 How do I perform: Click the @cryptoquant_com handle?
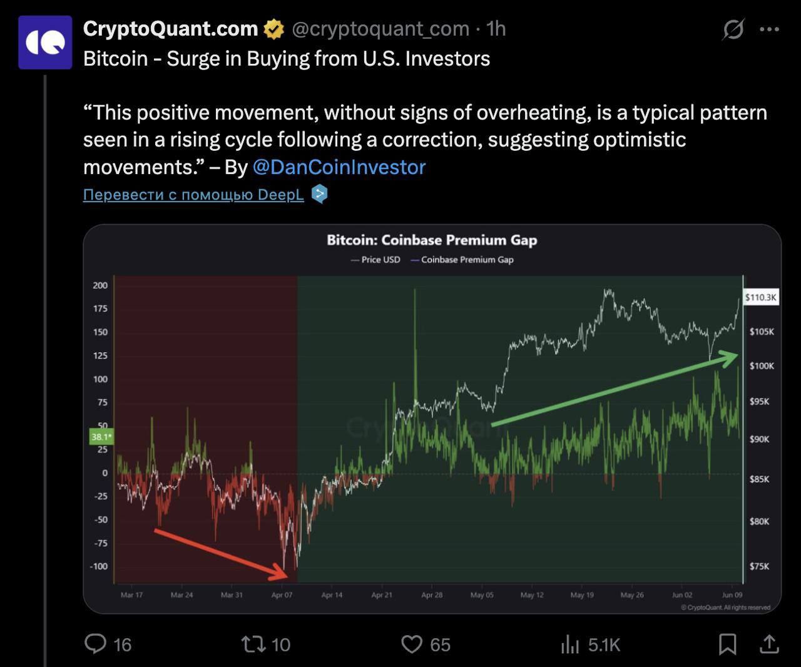(380, 29)
